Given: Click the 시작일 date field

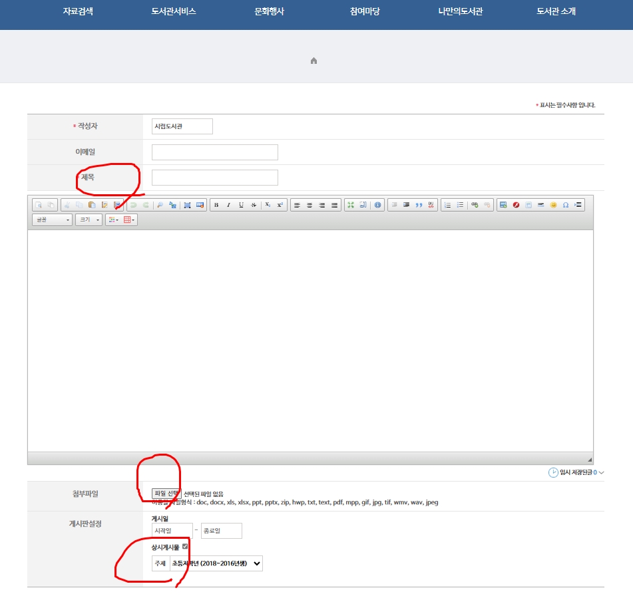Looking at the screenshot, I should [x=172, y=531].
